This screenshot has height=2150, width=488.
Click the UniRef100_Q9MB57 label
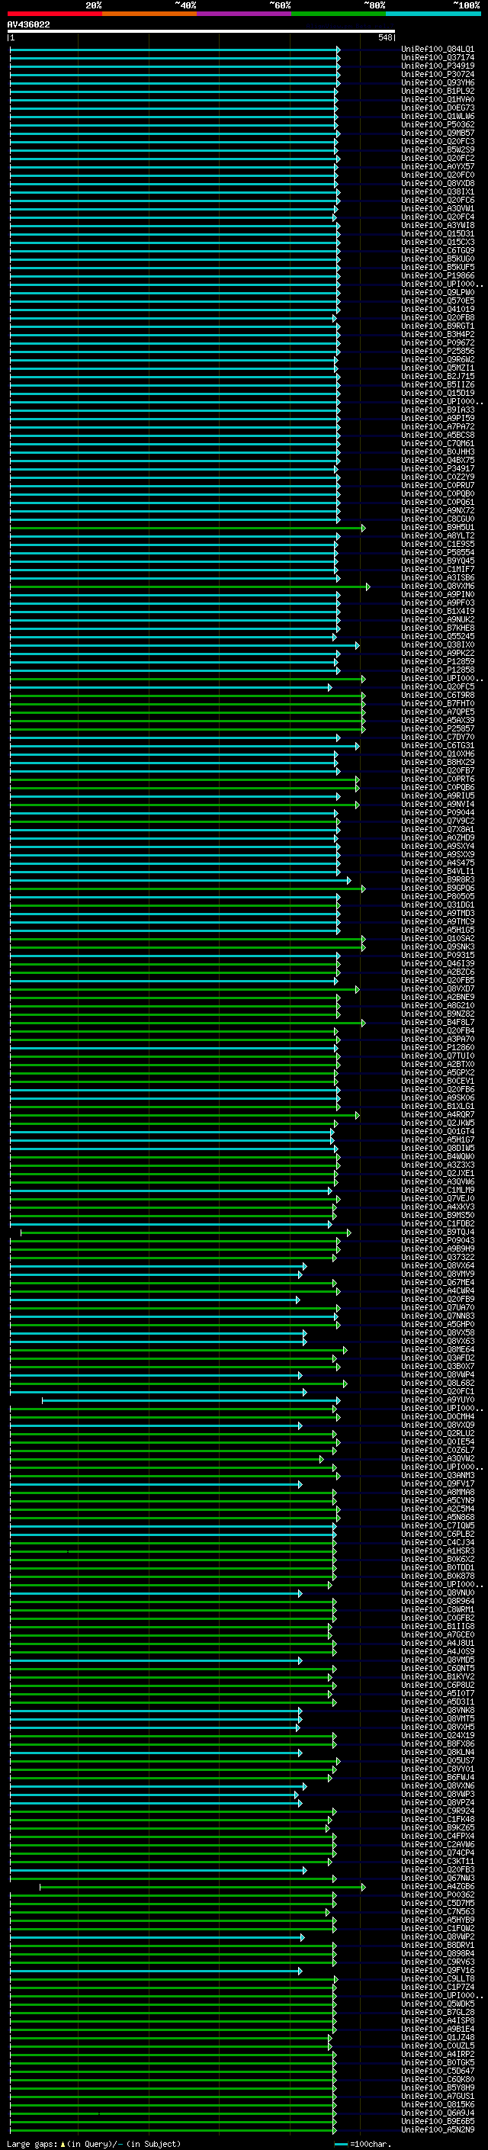click(x=438, y=133)
